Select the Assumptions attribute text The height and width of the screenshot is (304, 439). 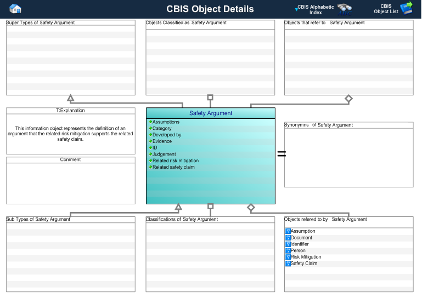pos(166,122)
